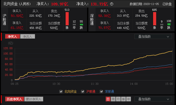Click 深股通 买入 value 313.97亿
The height and width of the screenshot is (105, 176).
123,16
